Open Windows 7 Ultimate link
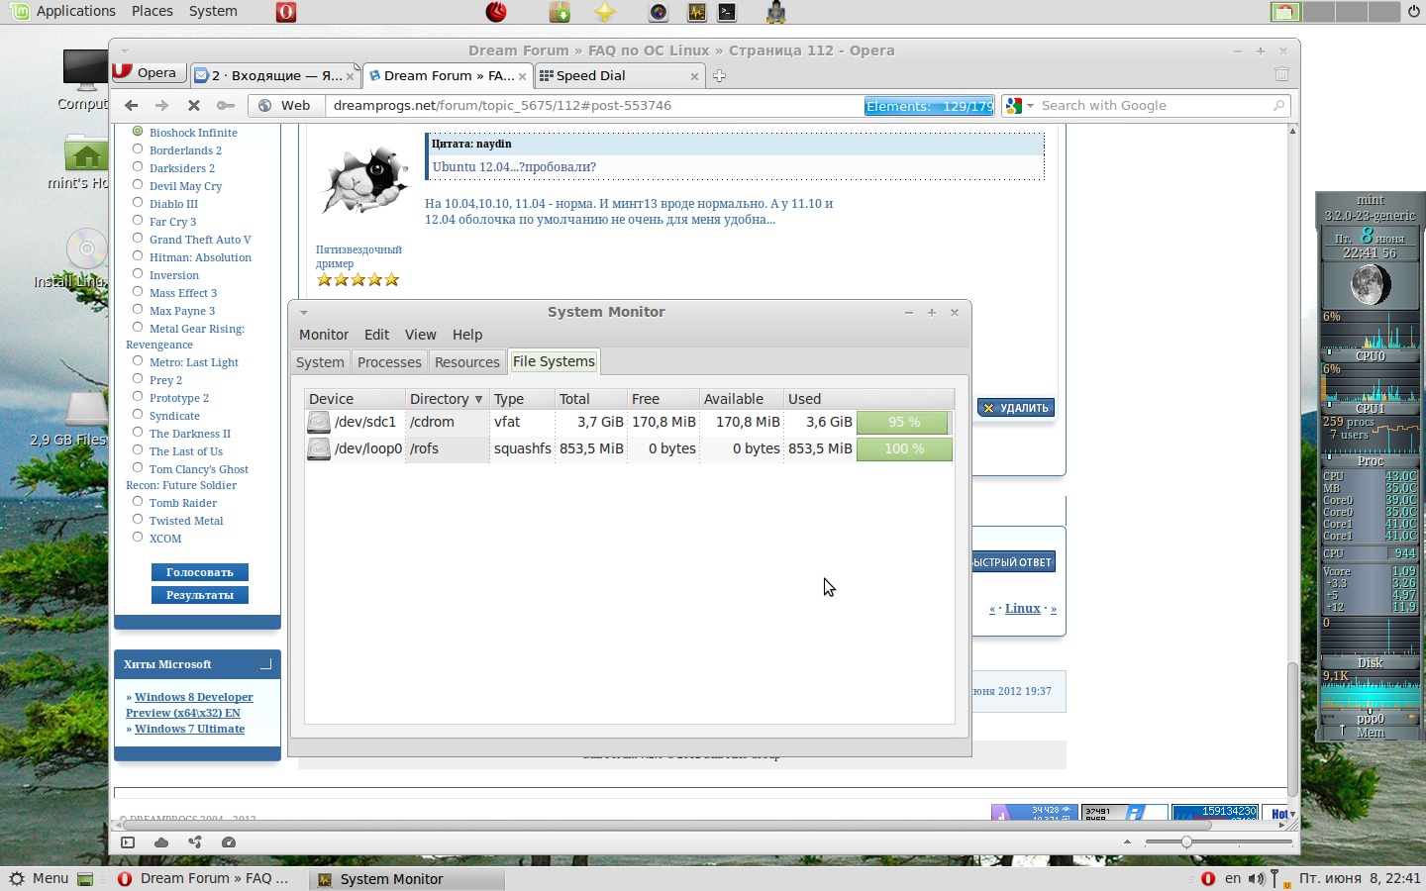Screen dimensions: 1426x891 tap(189, 729)
